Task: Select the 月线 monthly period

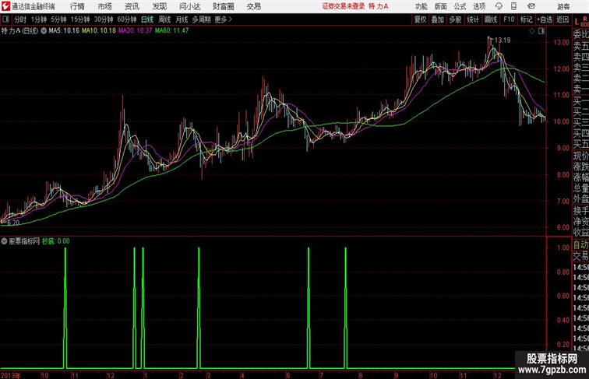Action: (x=182, y=19)
